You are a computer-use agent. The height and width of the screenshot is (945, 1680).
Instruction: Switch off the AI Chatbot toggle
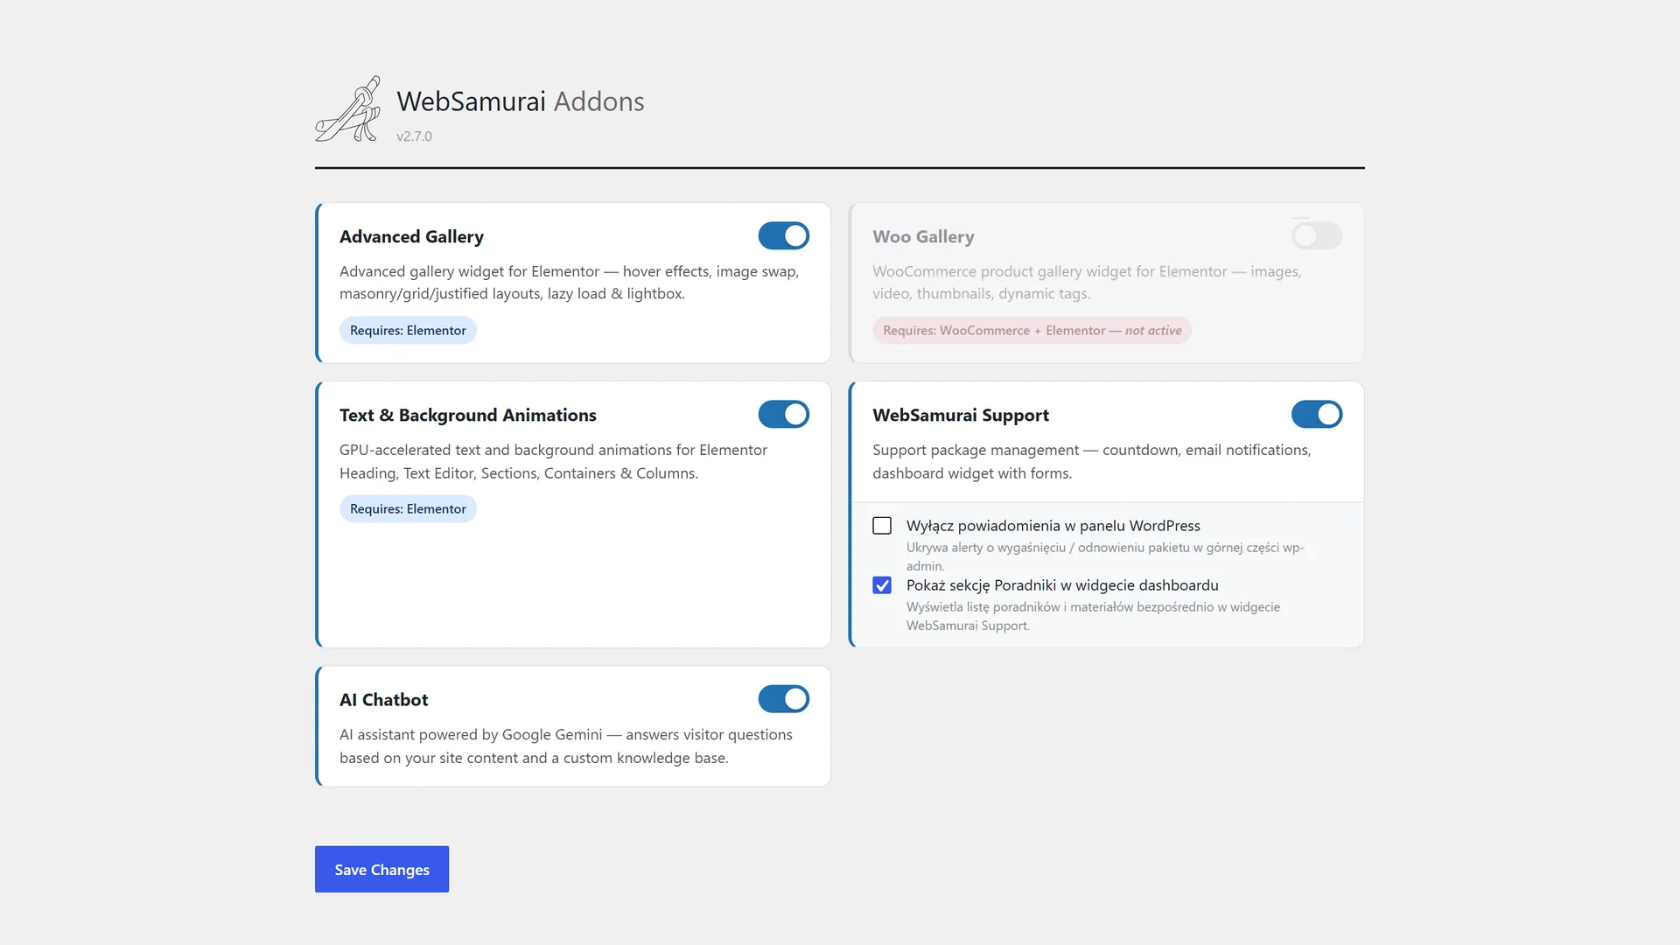click(783, 699)
